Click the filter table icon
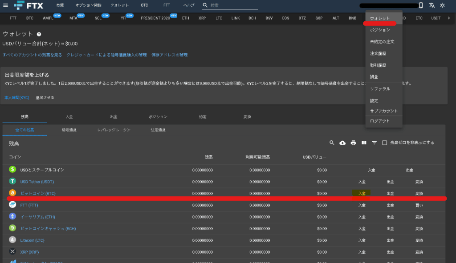Viewport: 456px width, 263px height. pyautogui.click(x=374, y=143)
